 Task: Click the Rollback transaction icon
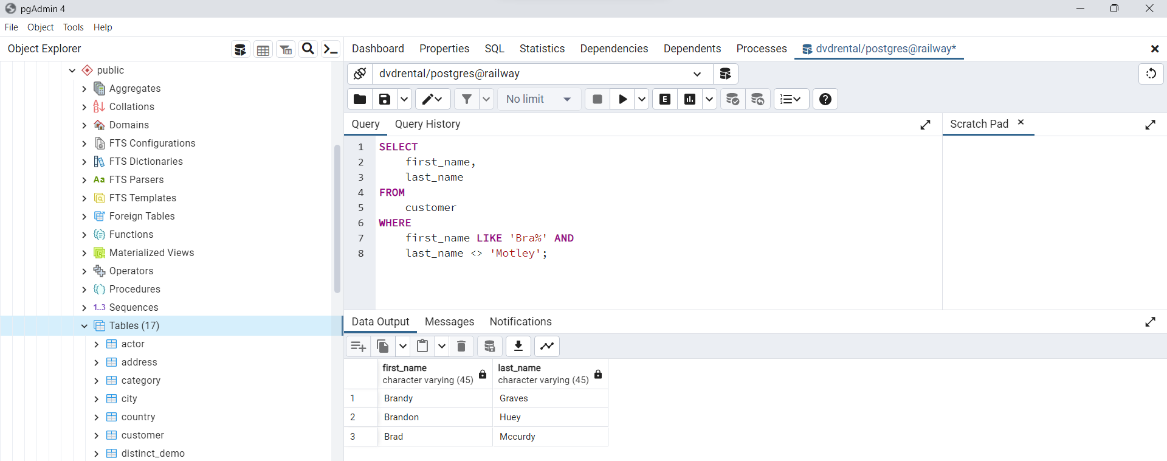pyautogui.click(x=758, y=99)
